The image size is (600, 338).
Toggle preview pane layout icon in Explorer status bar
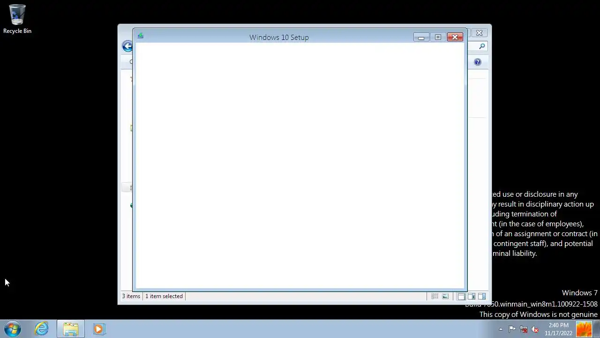[x=481, y=296]
